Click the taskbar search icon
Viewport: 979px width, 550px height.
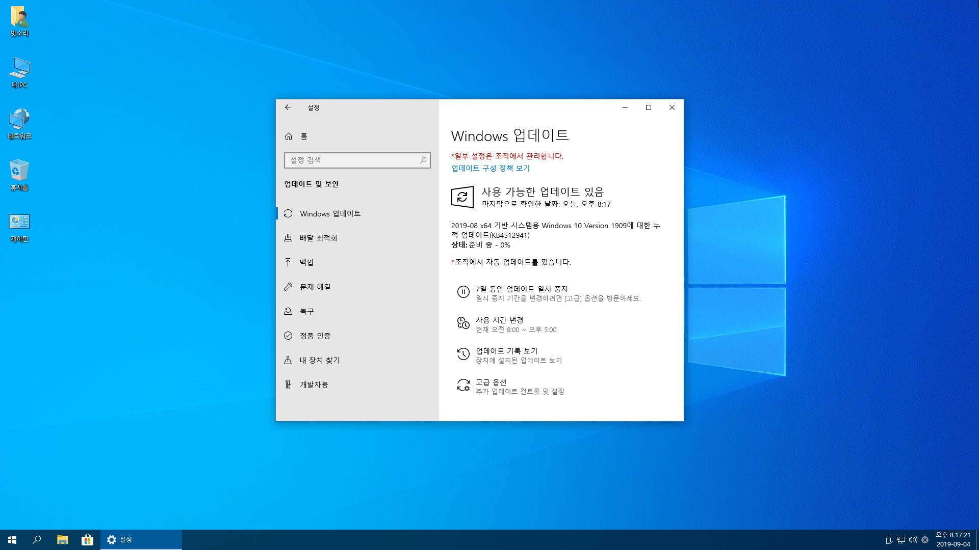[x=37, y=540]
